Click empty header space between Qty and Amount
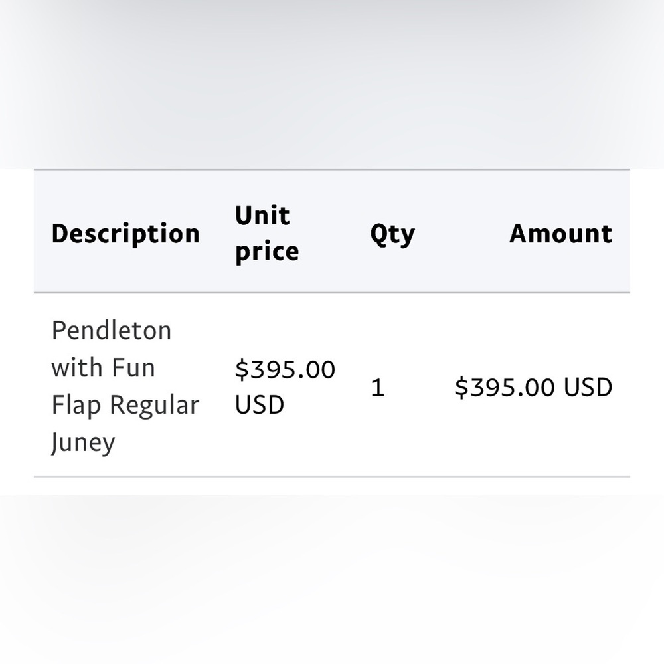 click(461, 233)
